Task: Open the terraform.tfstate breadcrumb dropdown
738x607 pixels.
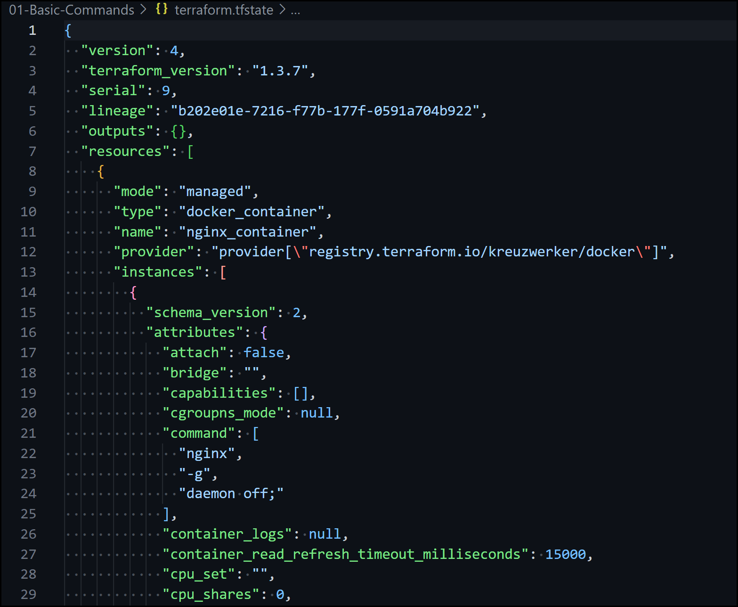Action: coord(223,9)
